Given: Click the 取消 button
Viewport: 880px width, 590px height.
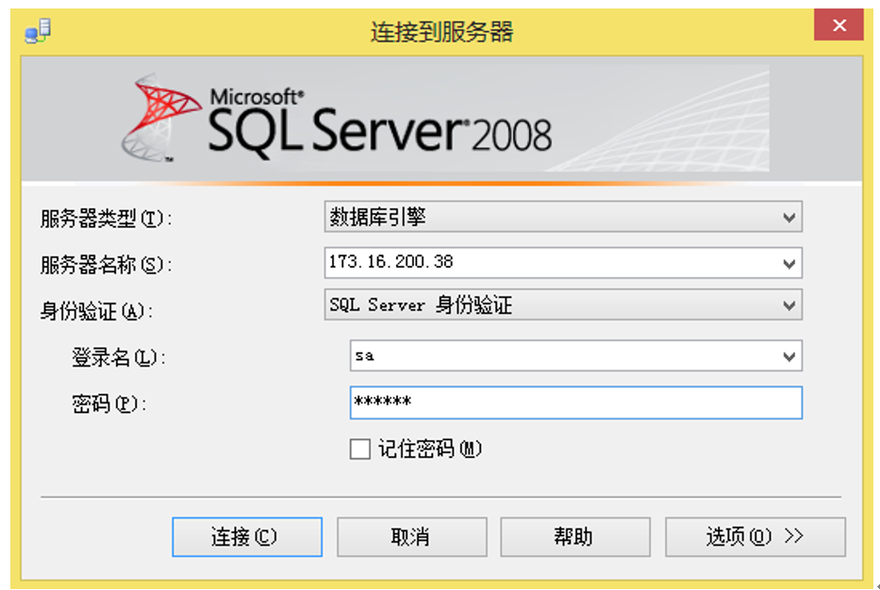Looking at the screenshot, I should [x=411, y=536].
